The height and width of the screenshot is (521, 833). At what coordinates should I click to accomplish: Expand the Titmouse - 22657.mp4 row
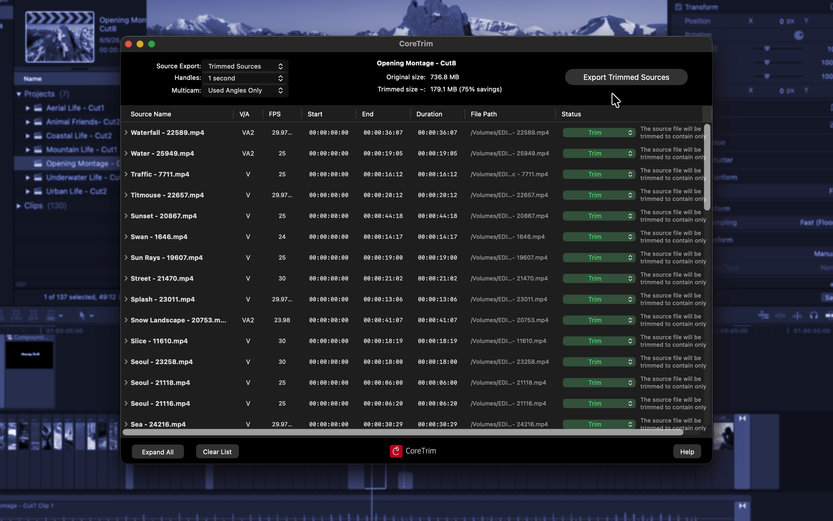[x=126, y=195]
